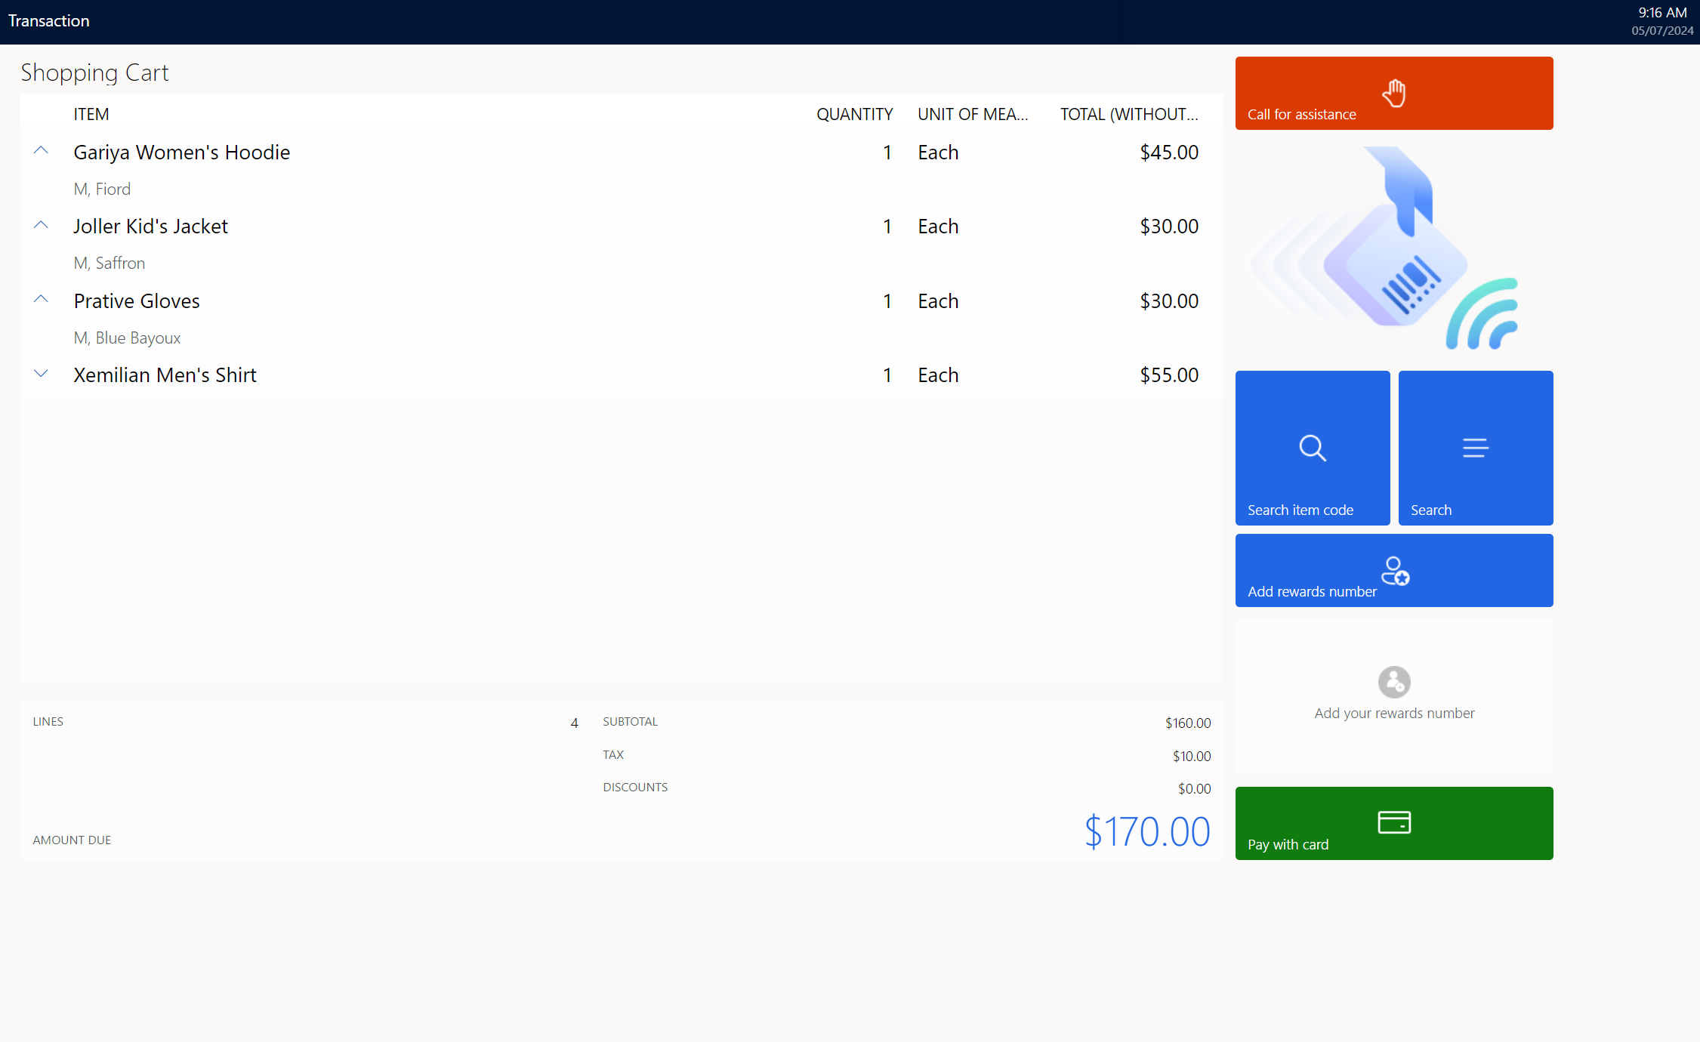Click the Transaction menu header
This screenshot has height=1042, width=1700.
[54, 20]
